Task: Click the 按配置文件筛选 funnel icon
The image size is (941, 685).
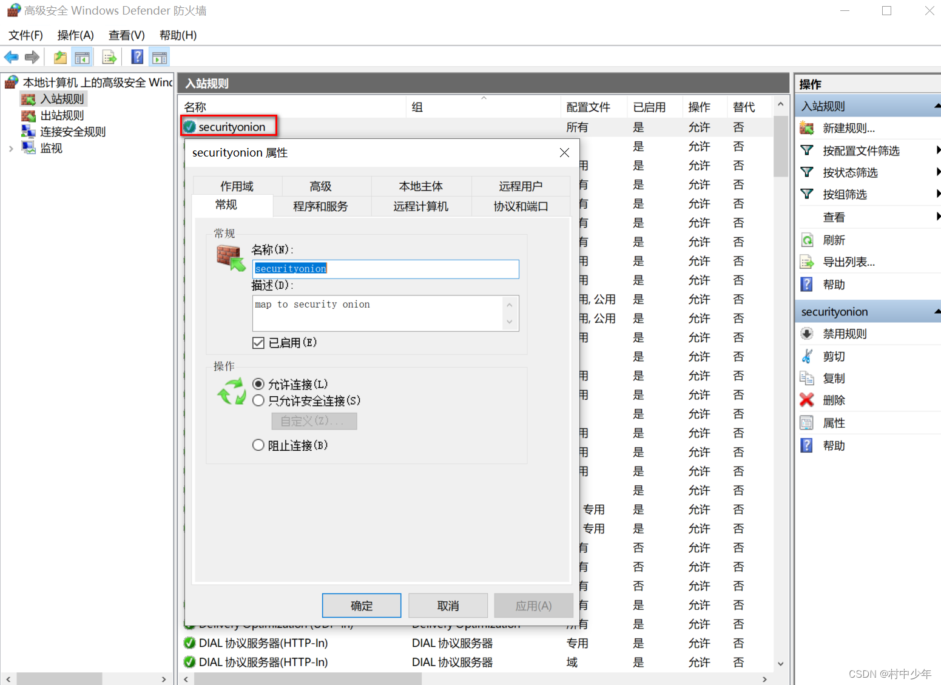Action: (x=807, y=150)
